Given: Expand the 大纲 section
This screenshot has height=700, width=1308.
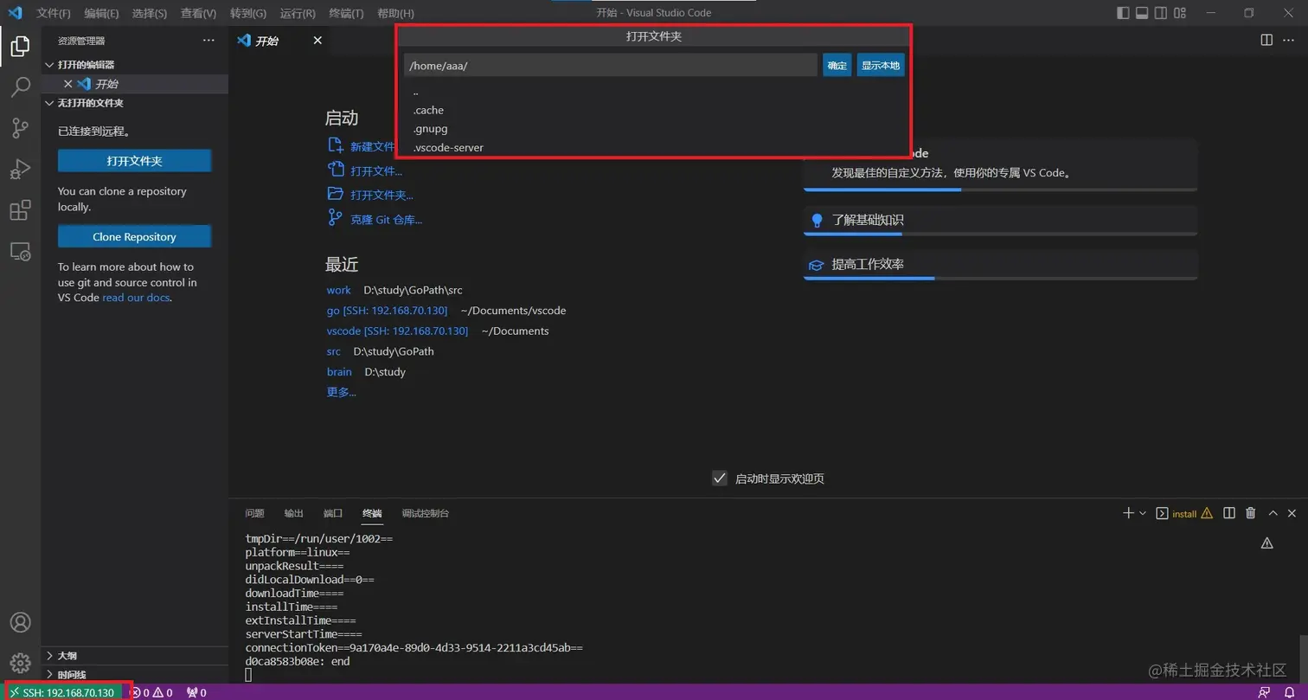Looking at the screenshot, I should [x=135, y=656].
